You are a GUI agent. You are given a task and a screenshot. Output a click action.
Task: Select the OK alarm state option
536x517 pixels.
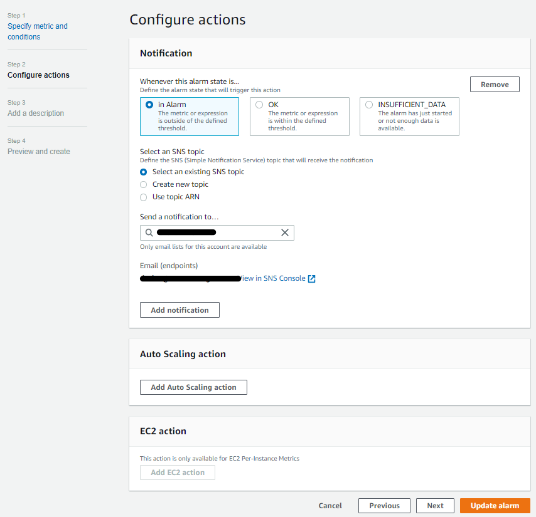tap(258, 105)
